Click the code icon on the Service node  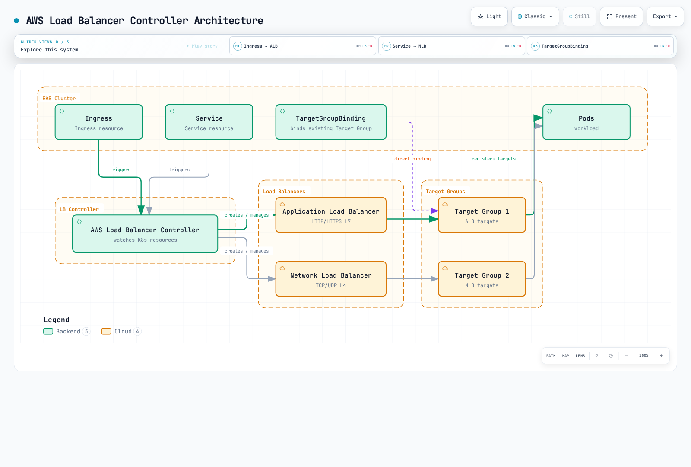pos(172,111)
